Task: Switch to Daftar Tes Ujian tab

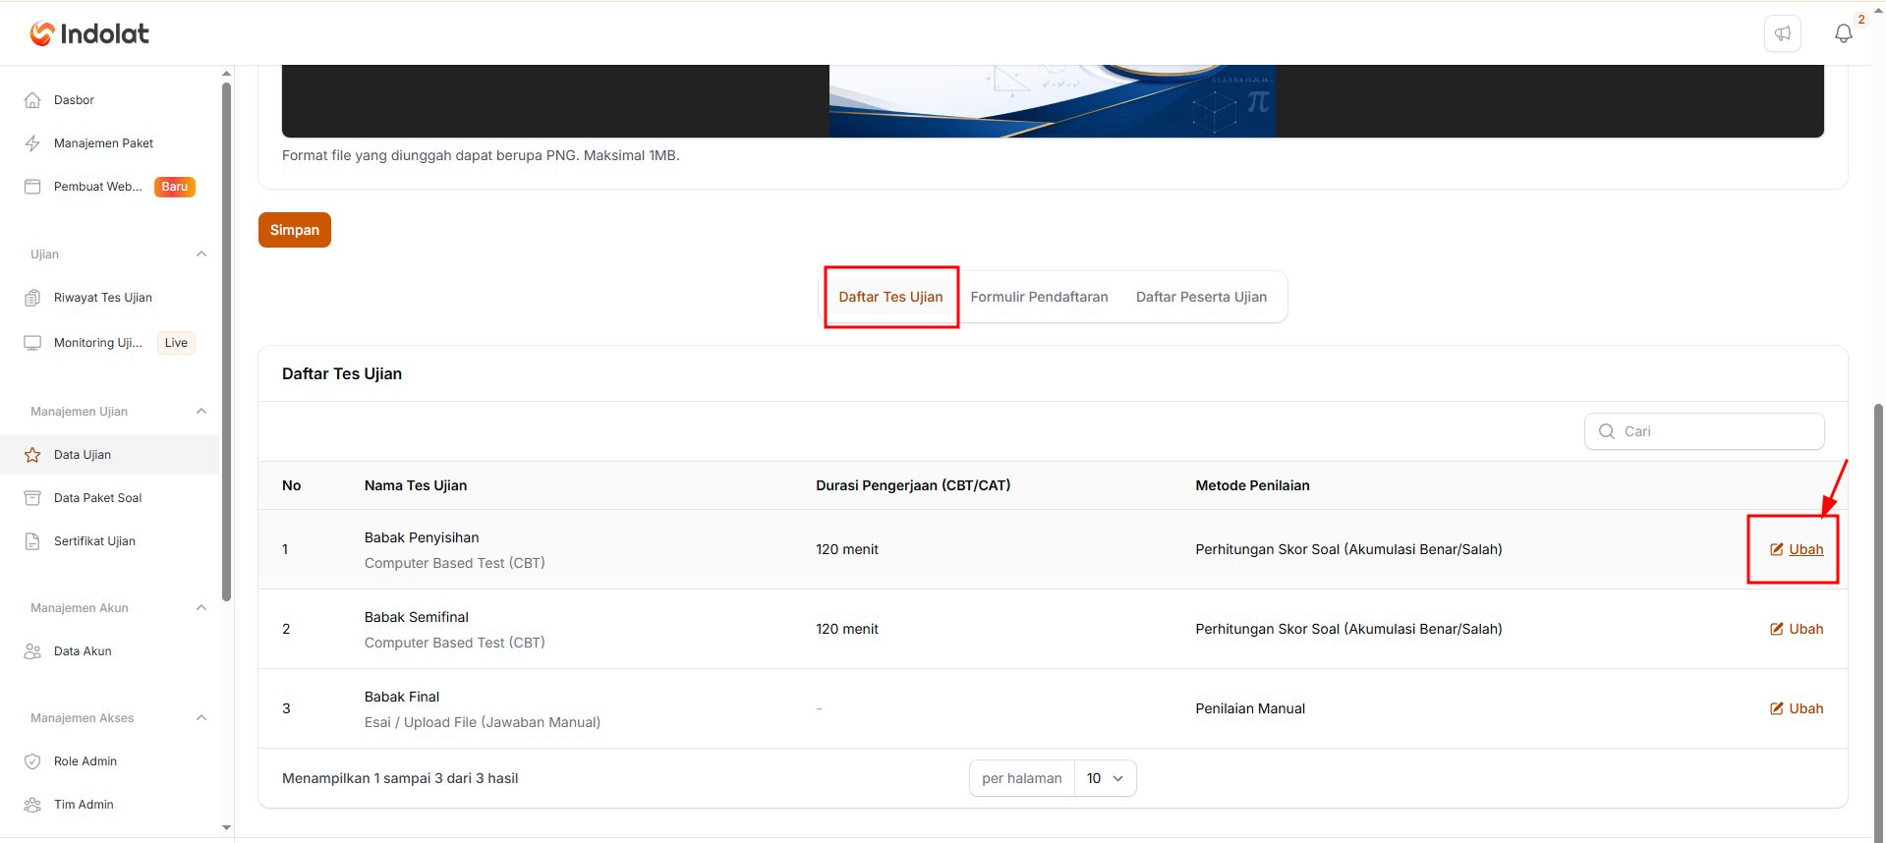Action: (x=890, y=297)
